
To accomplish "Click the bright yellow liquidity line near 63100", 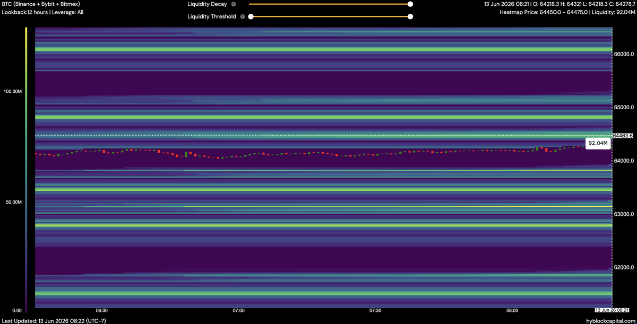I will (x=398, y=206).
